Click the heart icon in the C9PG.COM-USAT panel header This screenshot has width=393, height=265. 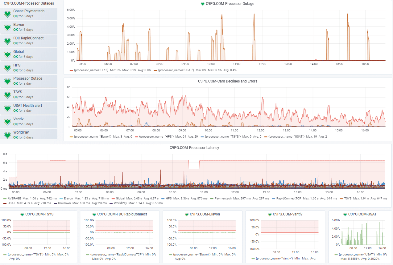tap(345, 214)
